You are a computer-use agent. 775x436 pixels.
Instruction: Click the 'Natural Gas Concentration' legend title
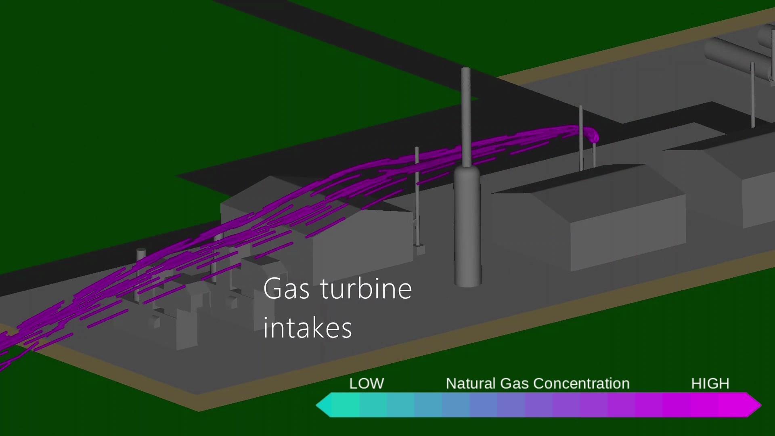(537, 384)
